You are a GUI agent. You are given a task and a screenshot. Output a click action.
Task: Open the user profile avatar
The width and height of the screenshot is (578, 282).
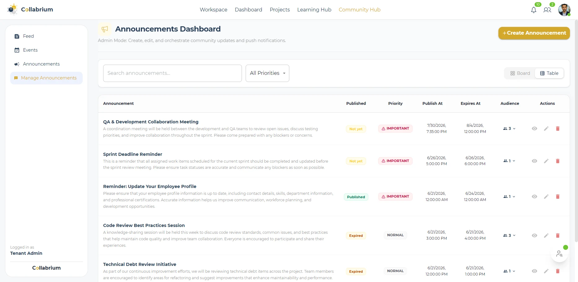coord(564,10)
